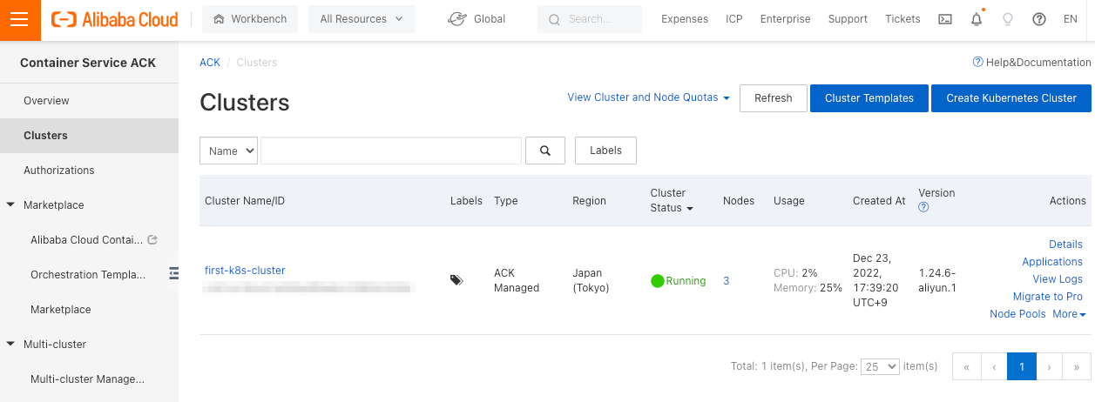Collapse the Multi-cluster section
The width and height of the screenshot is (1095, 402).
point(10,345)
